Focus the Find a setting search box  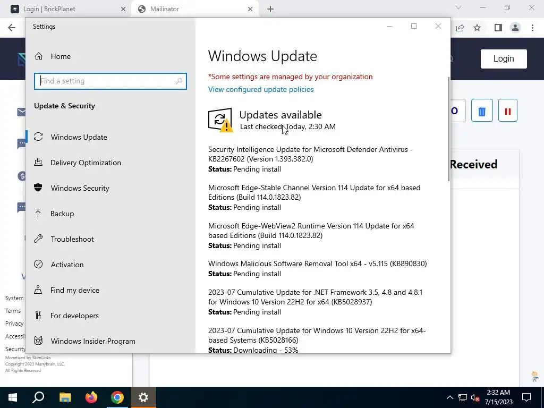tap(110, 81)
